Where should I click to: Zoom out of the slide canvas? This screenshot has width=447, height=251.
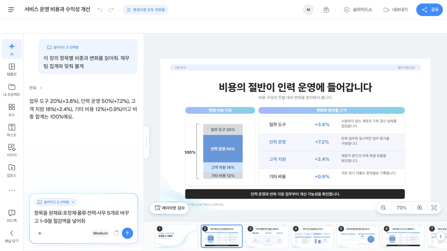tap(383, 208)
